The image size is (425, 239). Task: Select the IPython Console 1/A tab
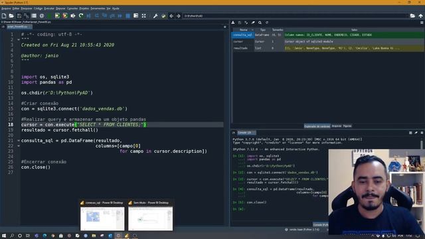(246, 133)
